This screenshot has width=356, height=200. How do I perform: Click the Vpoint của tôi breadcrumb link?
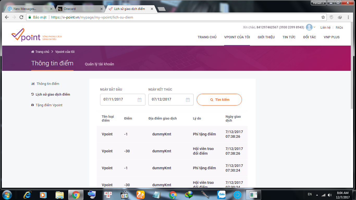coord(65,52)
